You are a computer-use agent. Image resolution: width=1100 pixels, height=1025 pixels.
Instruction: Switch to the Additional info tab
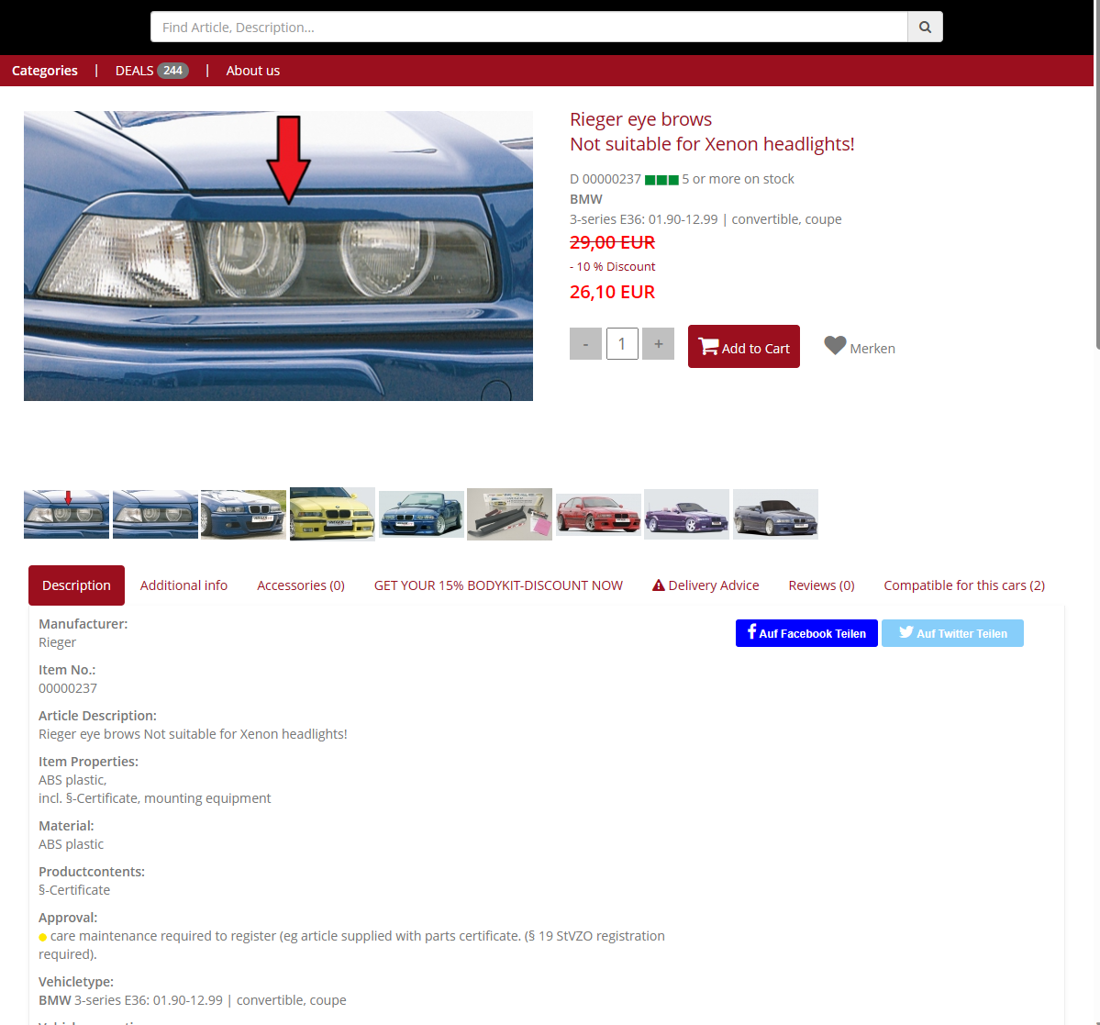pos(183,585)
